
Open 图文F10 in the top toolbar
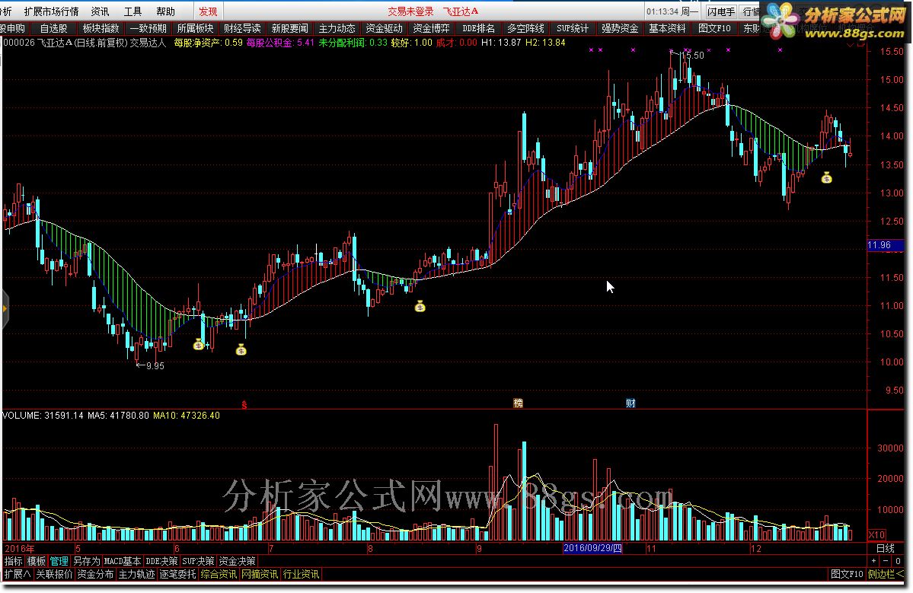713,28
